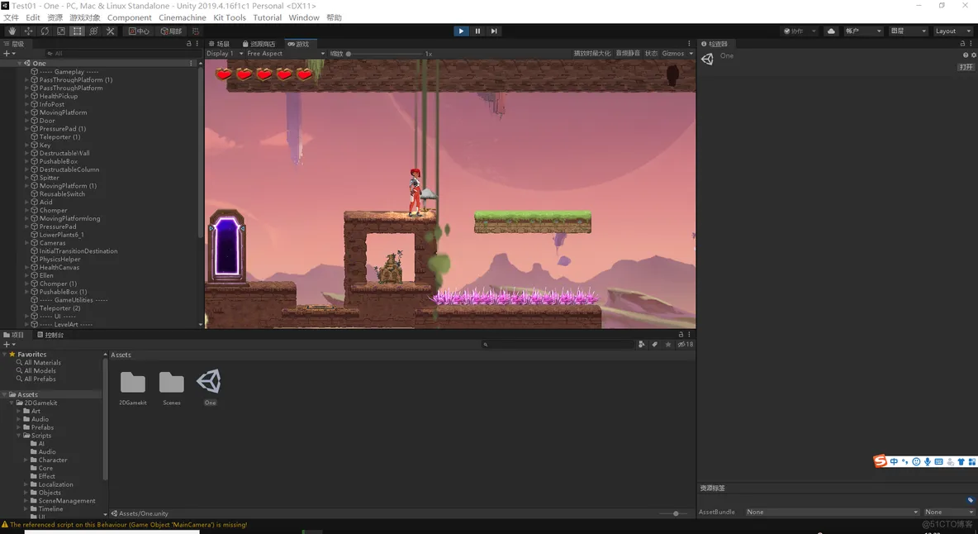Toggle 局部 (Local) handle rotation
The height and width of the screenshot is (534, 978).
pyautogui.click(x=171, y=31)
